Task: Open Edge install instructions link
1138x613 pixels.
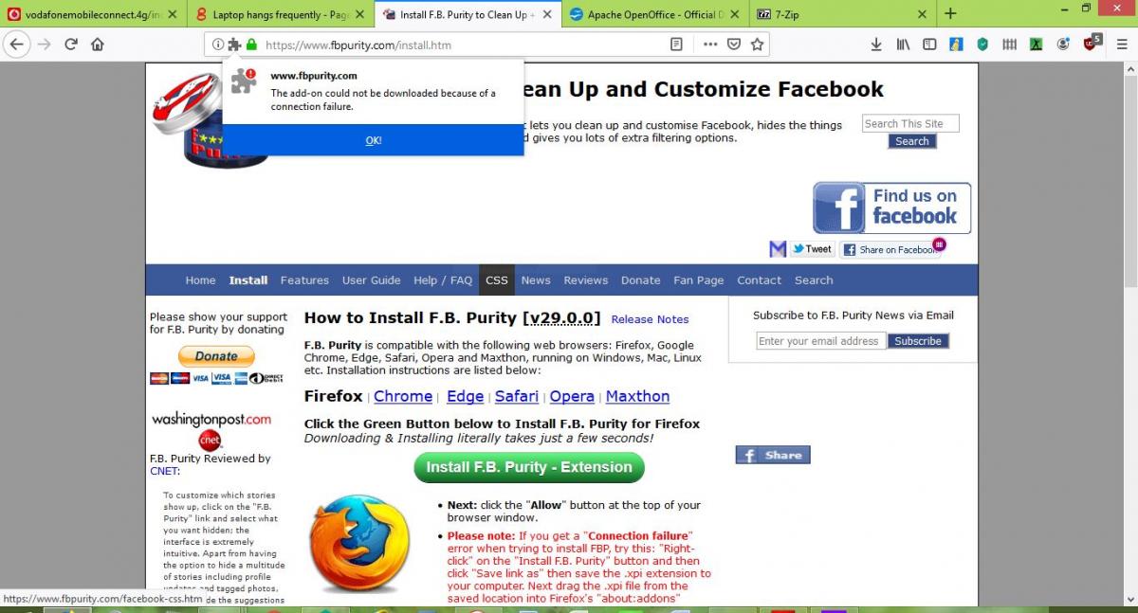Action: (466, 396)
